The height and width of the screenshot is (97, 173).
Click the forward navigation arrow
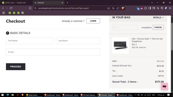[x=7, y=8]
